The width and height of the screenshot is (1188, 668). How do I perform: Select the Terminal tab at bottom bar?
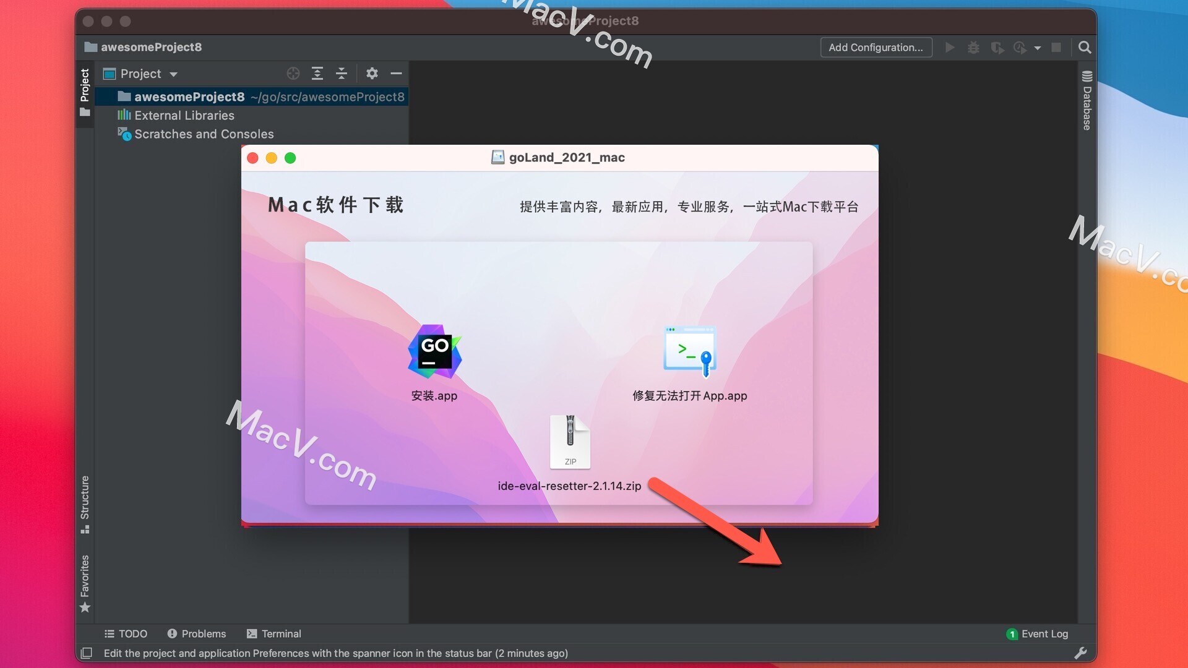[282, 633]
